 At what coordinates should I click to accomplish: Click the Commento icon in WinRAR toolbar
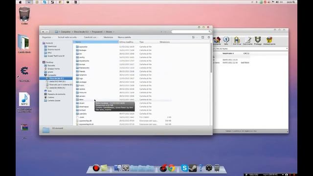247,41
